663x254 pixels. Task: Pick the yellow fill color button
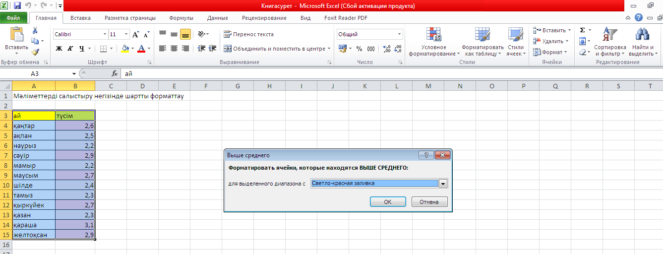point(124,49)
